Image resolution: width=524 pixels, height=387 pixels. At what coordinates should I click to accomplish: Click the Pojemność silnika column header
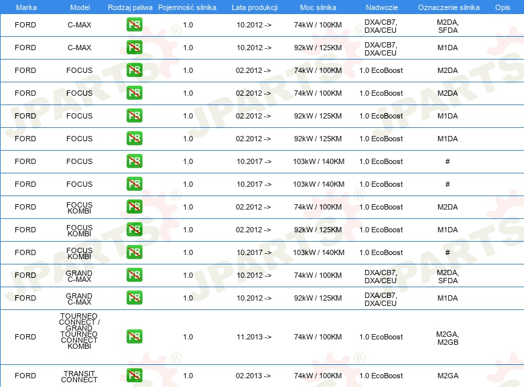[187, 7]
